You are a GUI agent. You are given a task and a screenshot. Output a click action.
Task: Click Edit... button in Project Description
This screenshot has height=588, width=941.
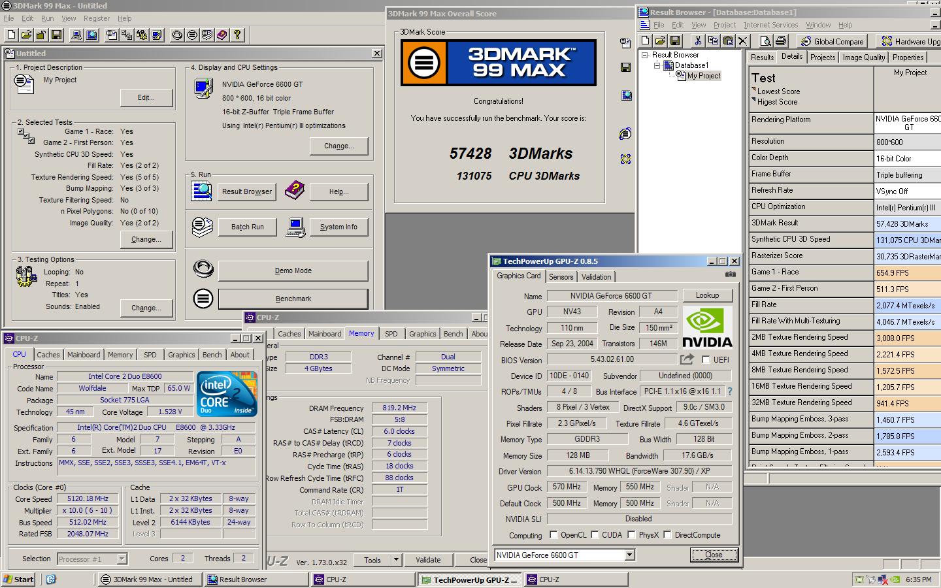click(x=146, y=97)
